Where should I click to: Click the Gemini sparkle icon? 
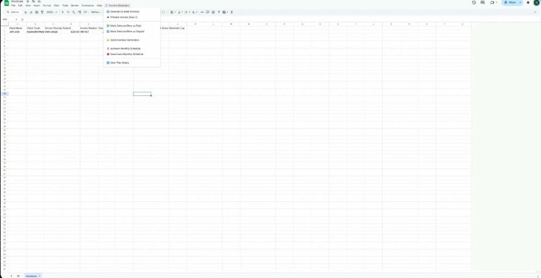point(528,2)
